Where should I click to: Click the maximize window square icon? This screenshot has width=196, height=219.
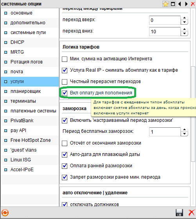click(173, 4)
